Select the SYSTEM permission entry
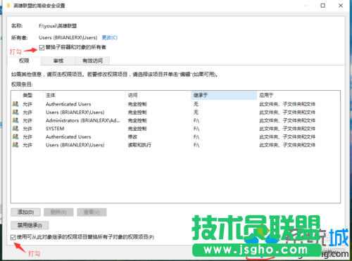The image size is (352, 261). tap(175, 129)
